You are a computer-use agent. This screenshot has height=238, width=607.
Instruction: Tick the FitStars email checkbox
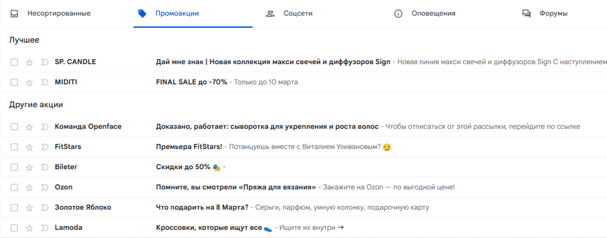click(14, 147)
